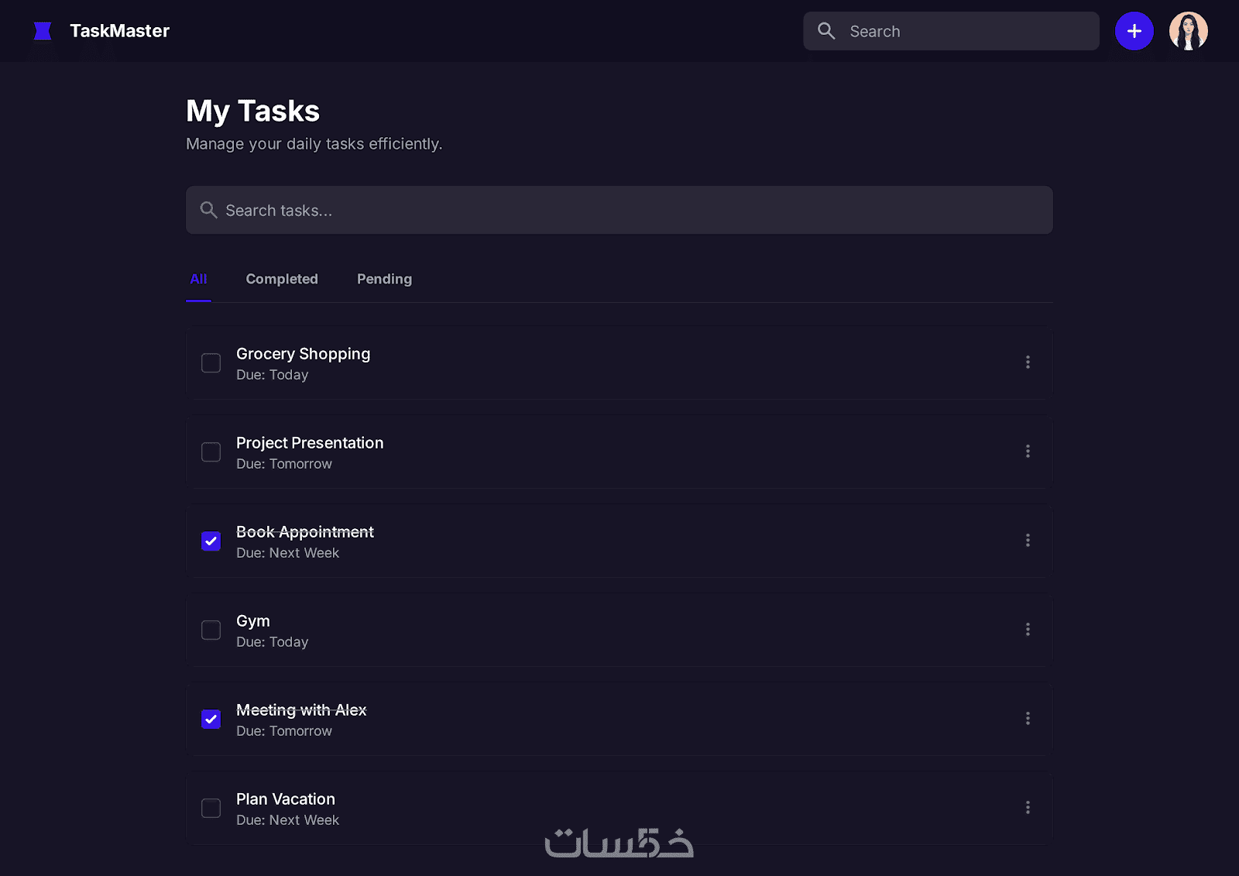Viewport: 1239px width, 876px height.
Task: Click the Search tasks input field
Action: pos(619,210)
